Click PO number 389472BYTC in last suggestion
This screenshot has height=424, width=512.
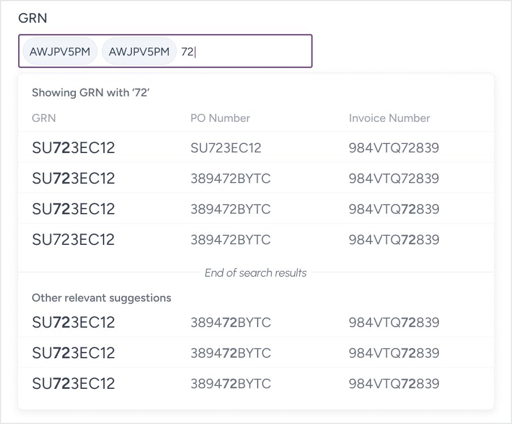(231, 384)
